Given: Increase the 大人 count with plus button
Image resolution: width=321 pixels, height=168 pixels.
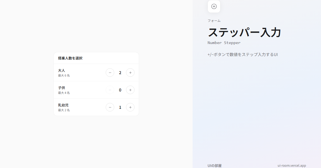Looking at the screenshot, I should tap(130, 73).
